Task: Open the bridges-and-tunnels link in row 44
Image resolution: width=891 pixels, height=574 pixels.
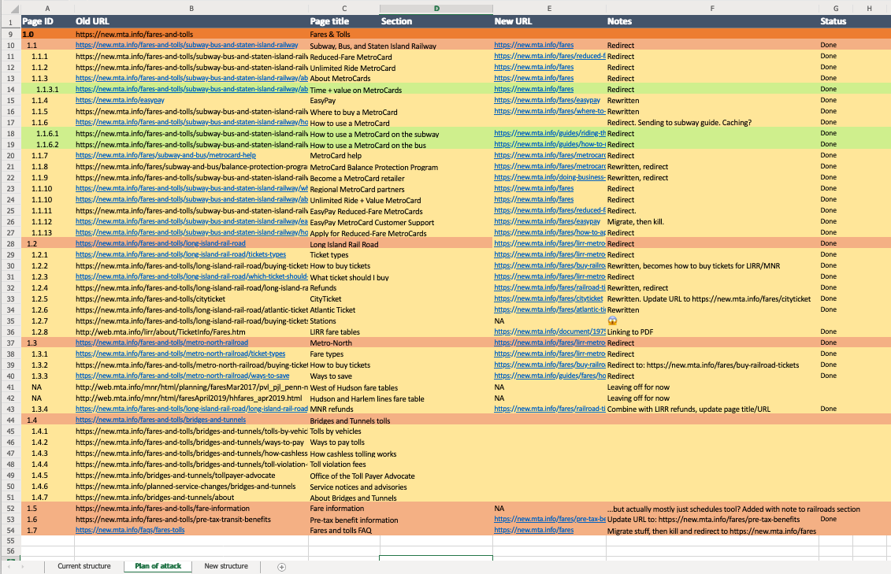Action: 160,420
